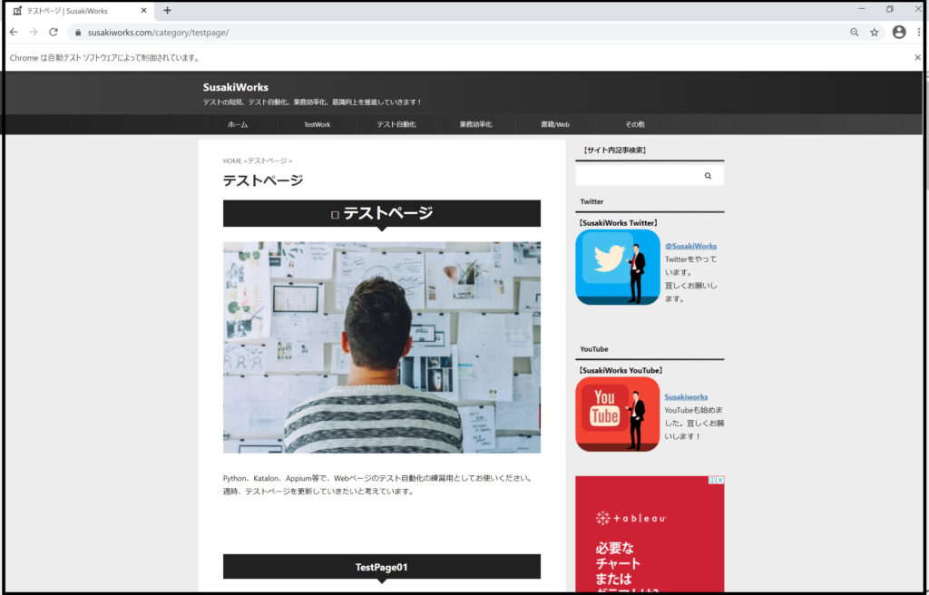
Task: Open the Chrome profile avatar icon
Action: 899,32
